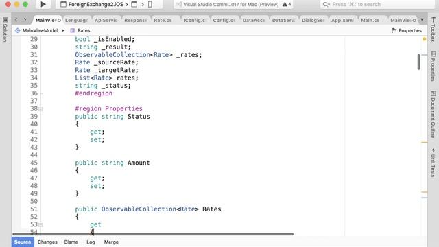Show the tab overflow dropdown arrow

click(x=422, y=20)
